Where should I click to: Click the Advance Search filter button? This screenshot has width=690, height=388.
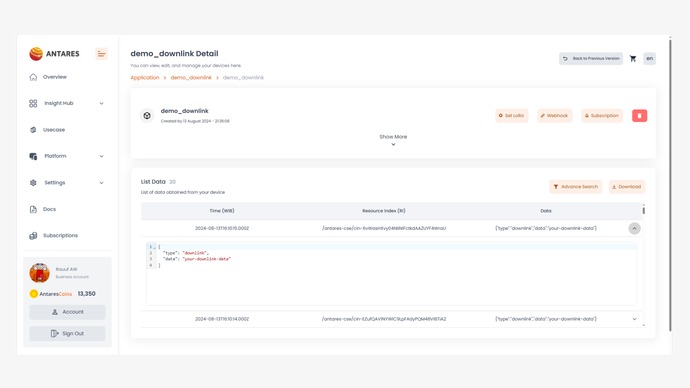point(575,187)
